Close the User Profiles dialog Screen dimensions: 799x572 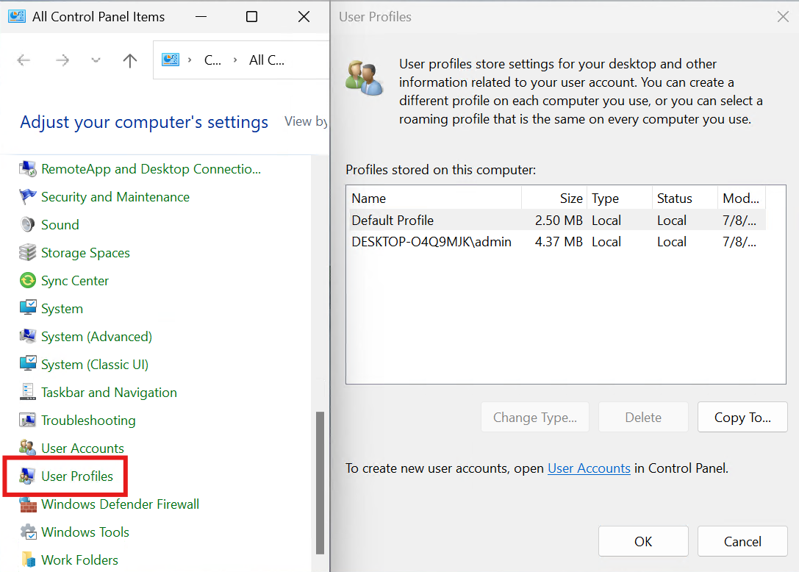784,17
